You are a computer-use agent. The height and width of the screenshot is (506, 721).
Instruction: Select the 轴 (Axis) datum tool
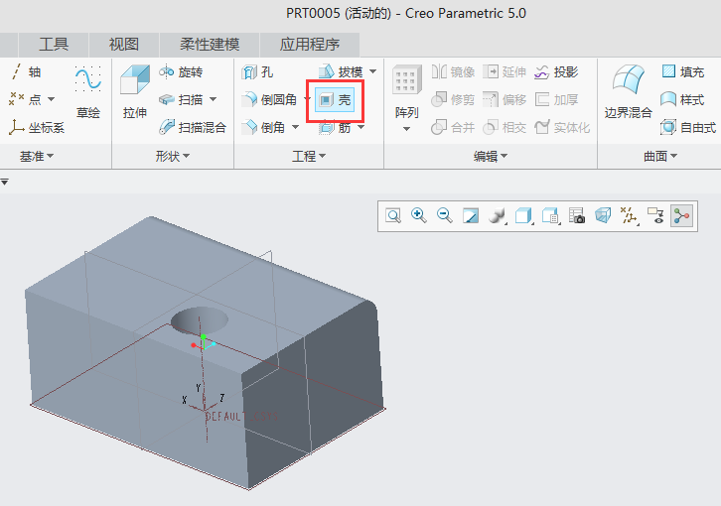click(26, 72)
